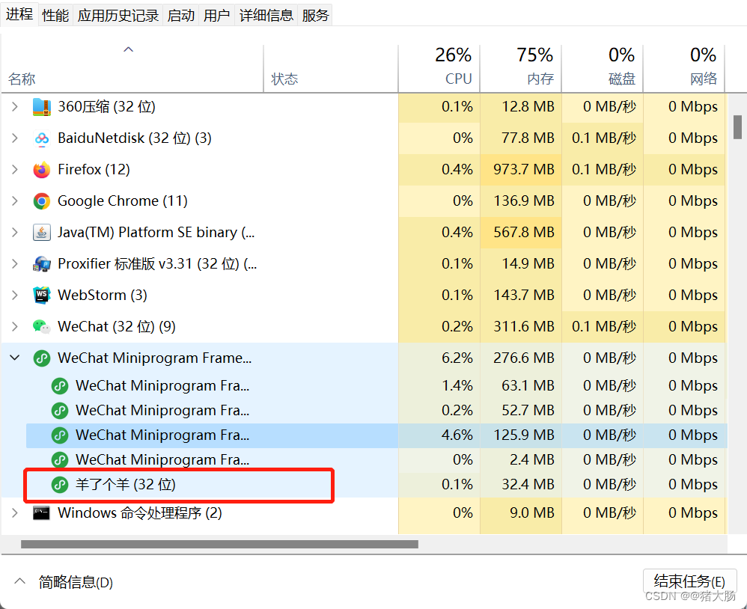747x609 pixels.
Task: Select the Google Chrome (11) name text
Action: click(123, 201)
